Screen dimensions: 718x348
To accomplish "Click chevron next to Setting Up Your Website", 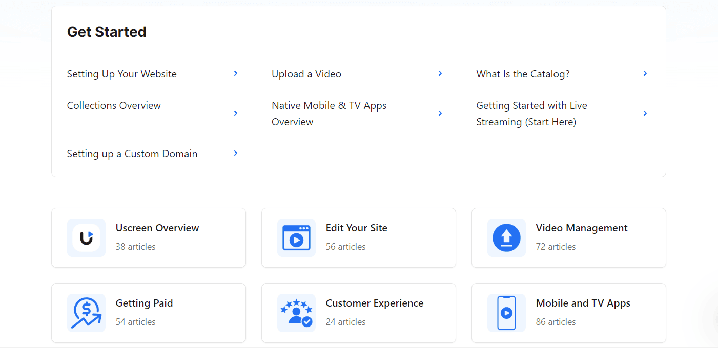I will (236, 74).
